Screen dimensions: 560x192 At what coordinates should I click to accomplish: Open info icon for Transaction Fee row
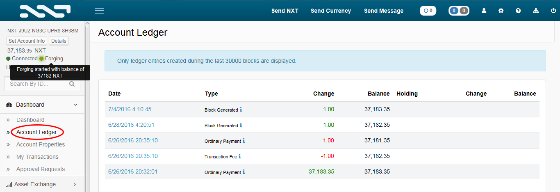(239, 156)
